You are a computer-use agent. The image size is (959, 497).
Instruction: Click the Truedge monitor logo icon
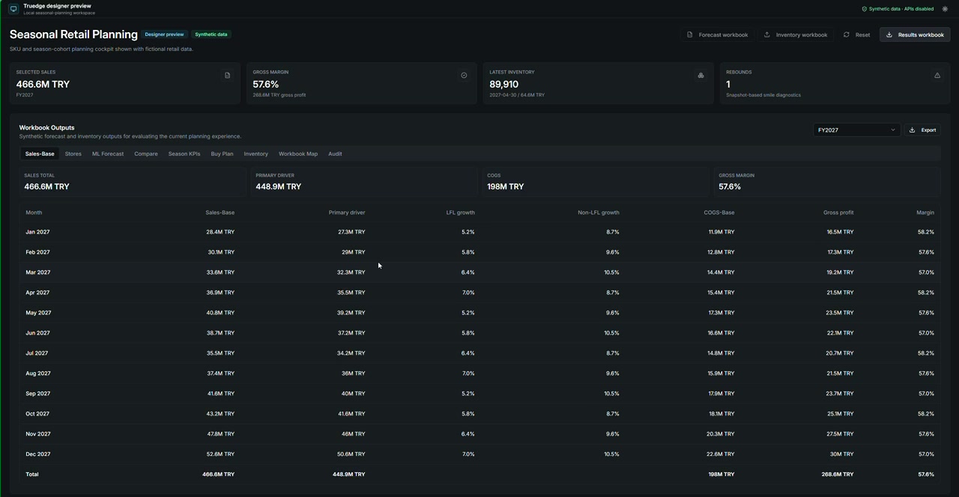click(x=13, y=9)
